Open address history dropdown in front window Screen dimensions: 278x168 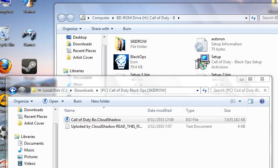point(197,91)
